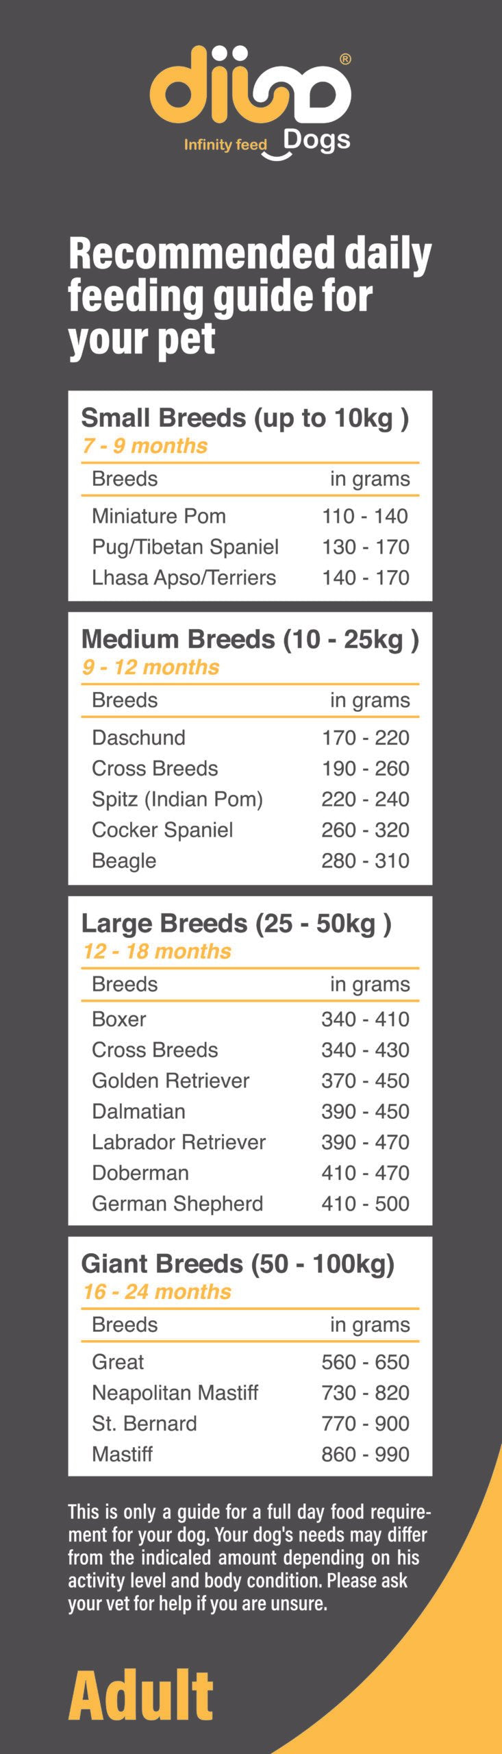Viewport: 502px width, 1754px height.
Task: Select the Medium Breeds section title
Action: 249,639
